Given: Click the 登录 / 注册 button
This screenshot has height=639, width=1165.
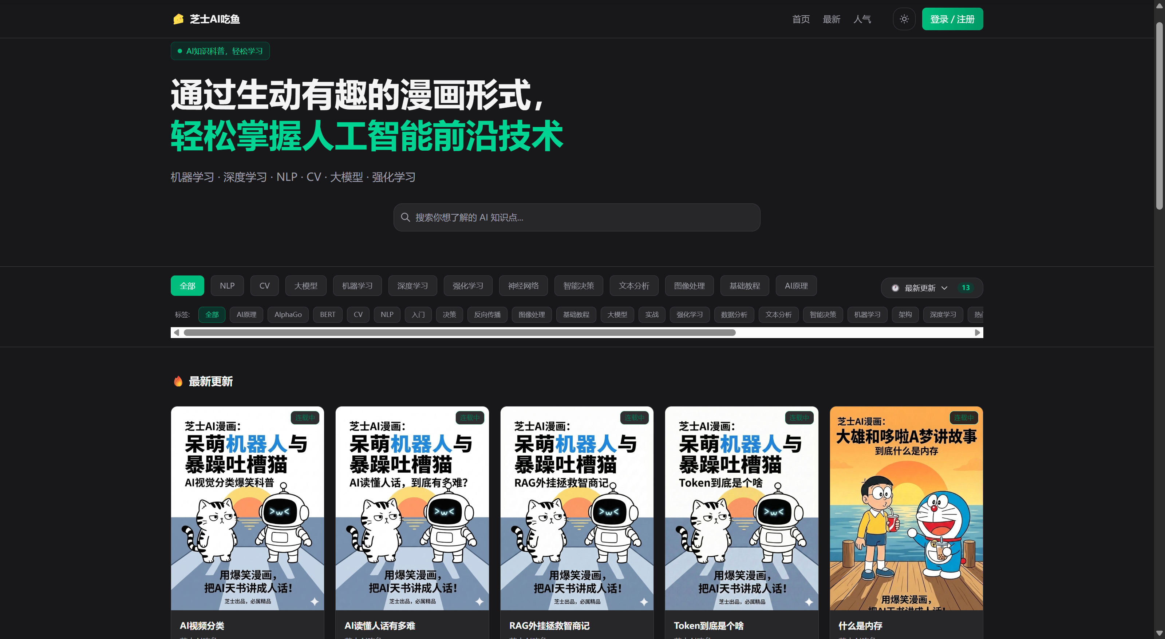Looking at the screenshot, I should tap(952, 19).
